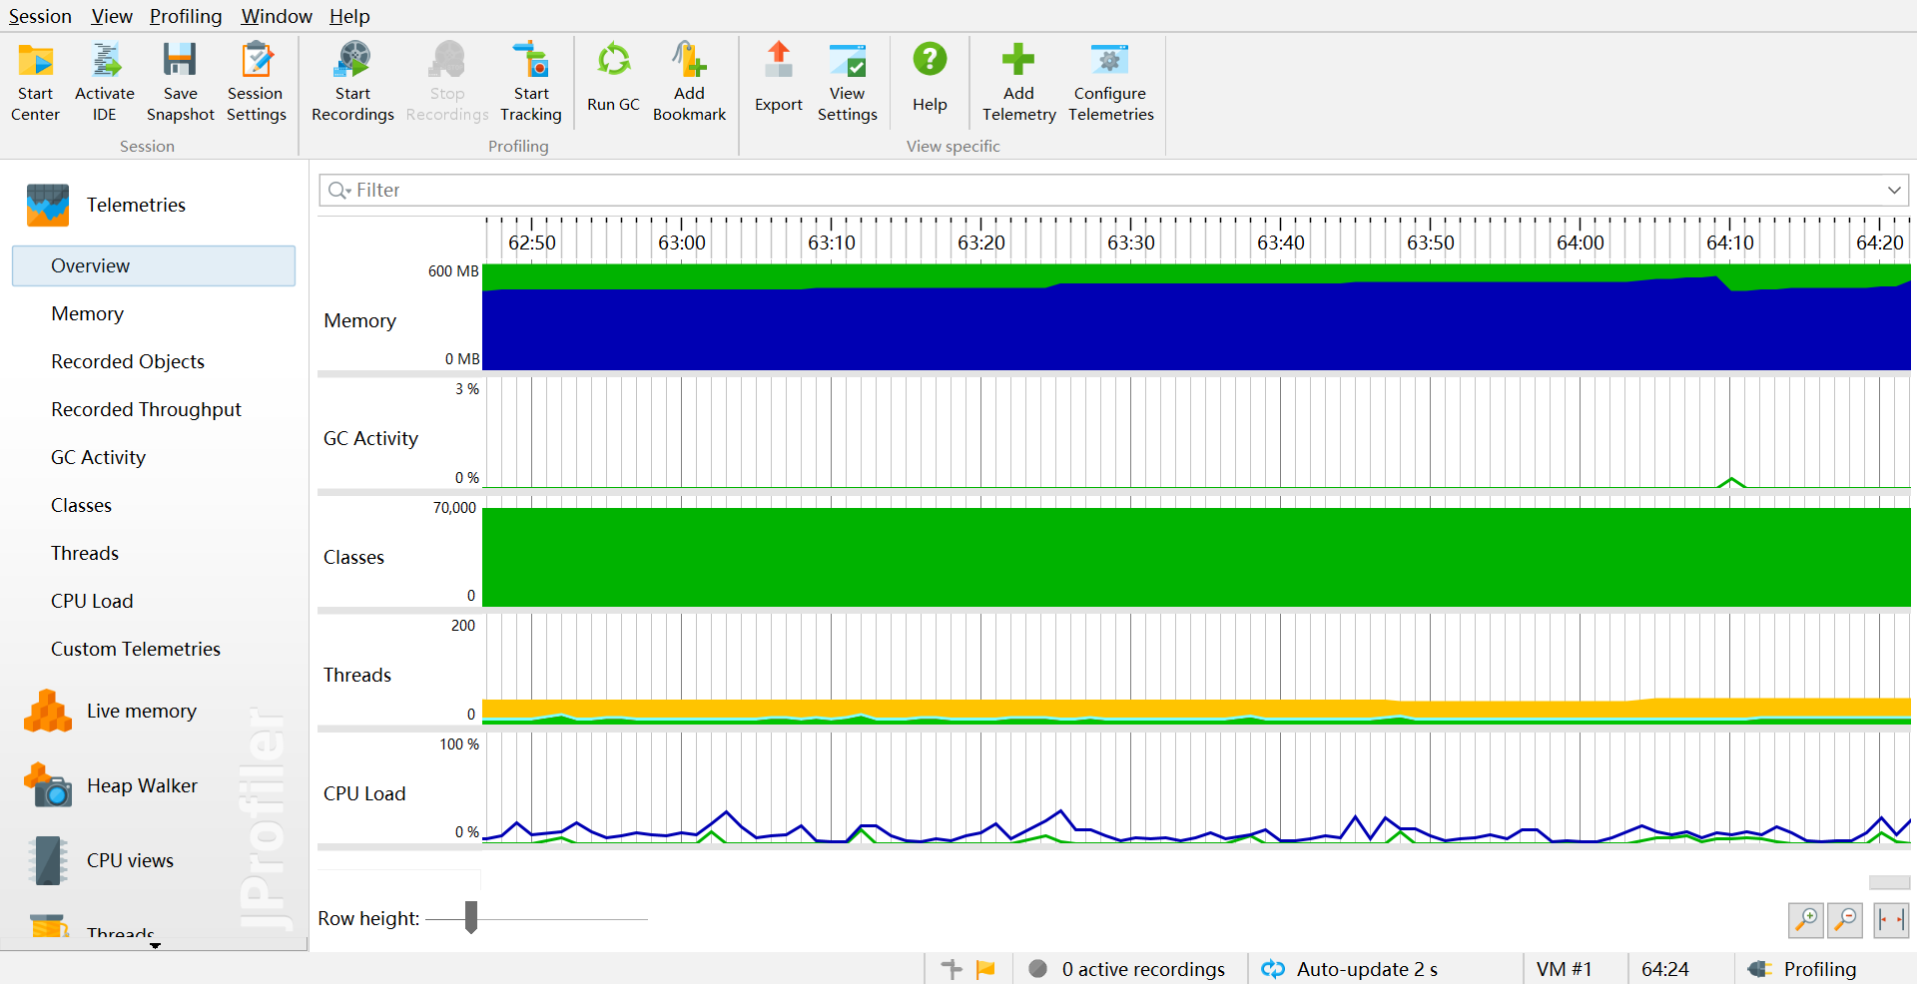Click the add bookmark plus icon in status bar
This screenshot has height=984, width=1917.
click(952, 969)
